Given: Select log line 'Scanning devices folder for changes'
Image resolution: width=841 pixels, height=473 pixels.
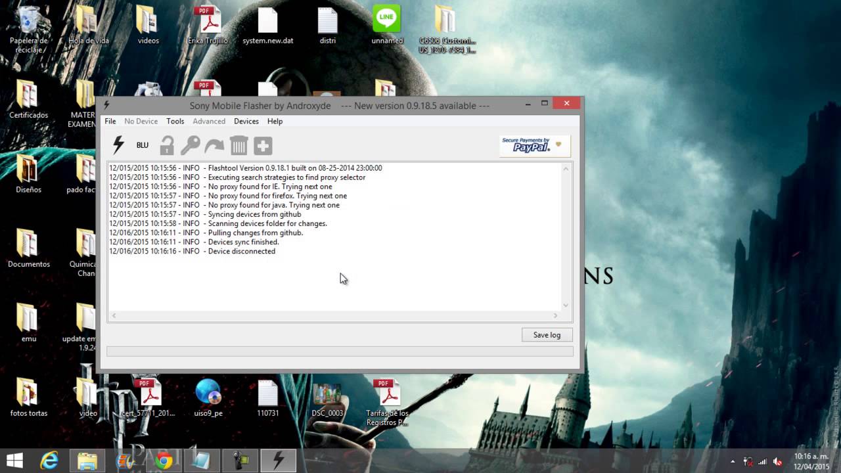Looking at the screenshot, I should (x=218, y=223).
